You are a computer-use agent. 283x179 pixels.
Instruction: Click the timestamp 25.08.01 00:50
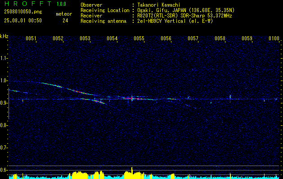[x=23, y=21]
